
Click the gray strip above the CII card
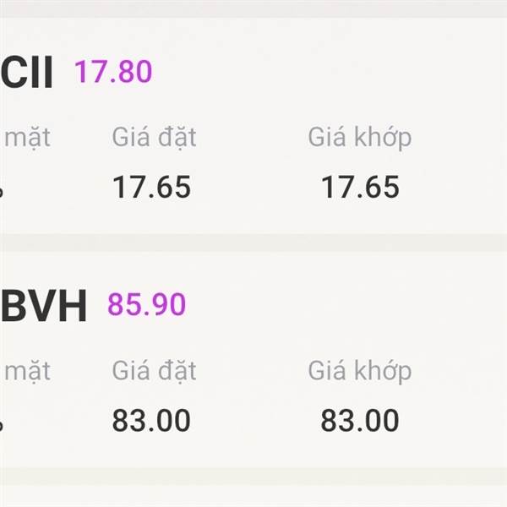point(253,9)
